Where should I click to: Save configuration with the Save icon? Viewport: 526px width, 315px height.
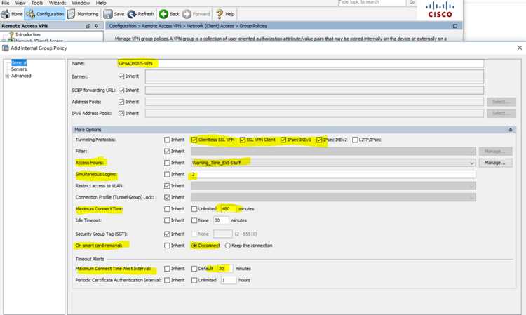[114, 14]
